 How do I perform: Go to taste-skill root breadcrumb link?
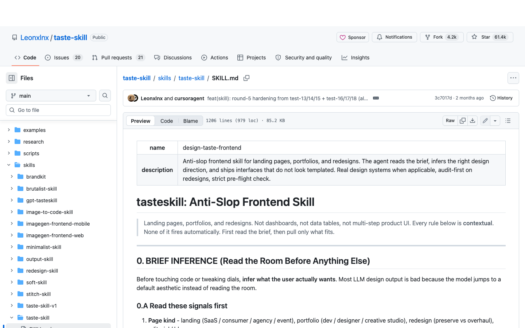tap(137, 78)
